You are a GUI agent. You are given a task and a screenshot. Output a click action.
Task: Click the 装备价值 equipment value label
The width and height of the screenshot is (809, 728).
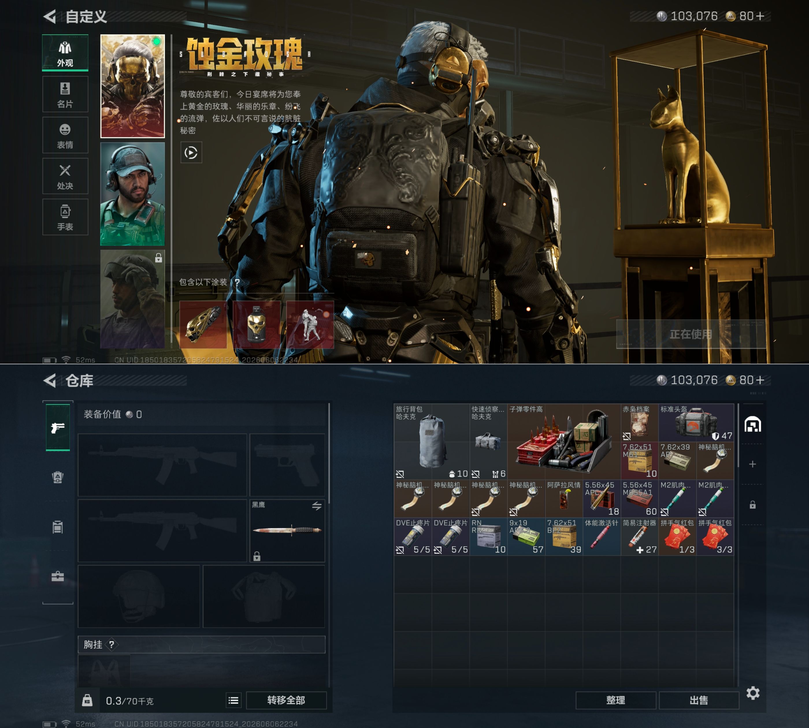click(103, 414)
